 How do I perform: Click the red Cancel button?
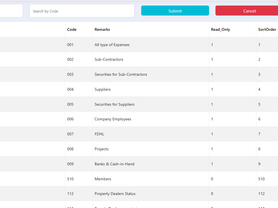click(247, 11)
